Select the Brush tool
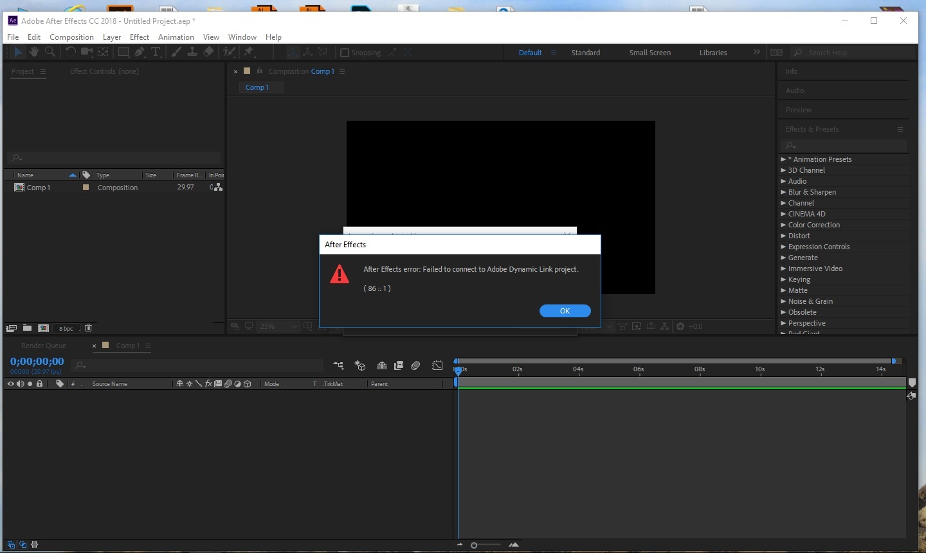 176,52
